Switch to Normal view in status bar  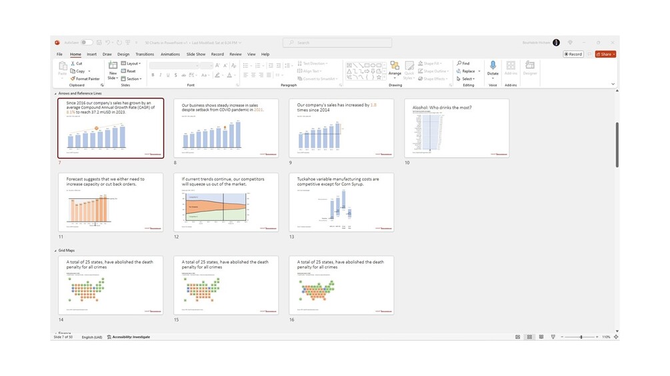[517, 337]
